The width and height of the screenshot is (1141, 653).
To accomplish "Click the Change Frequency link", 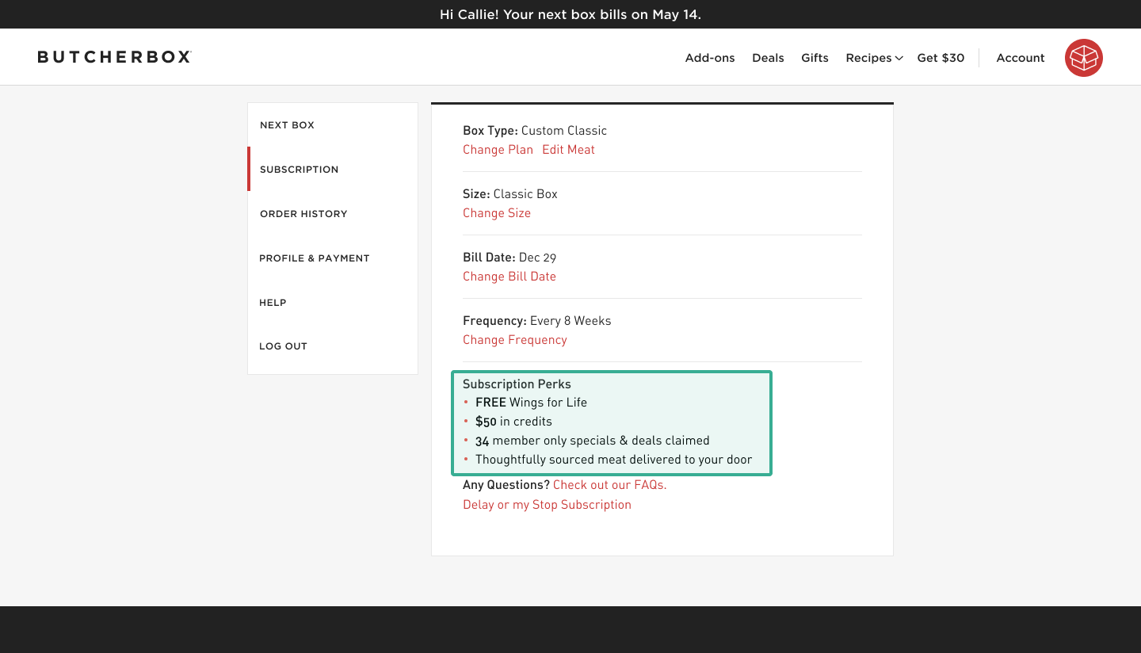I will coord(515,340).
